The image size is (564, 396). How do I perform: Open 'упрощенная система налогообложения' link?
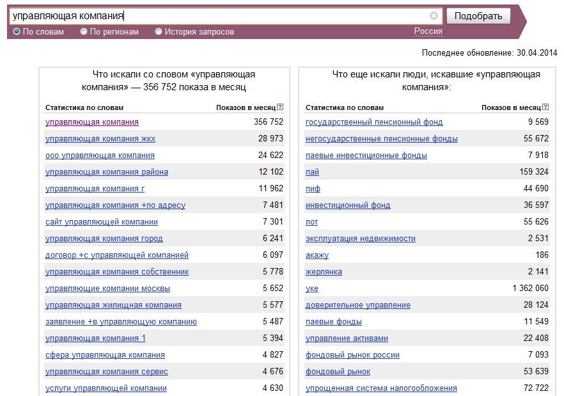click(x=381, y=388)
